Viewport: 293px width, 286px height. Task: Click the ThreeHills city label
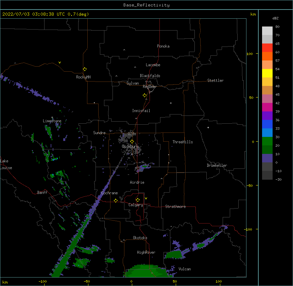[183, 142]
